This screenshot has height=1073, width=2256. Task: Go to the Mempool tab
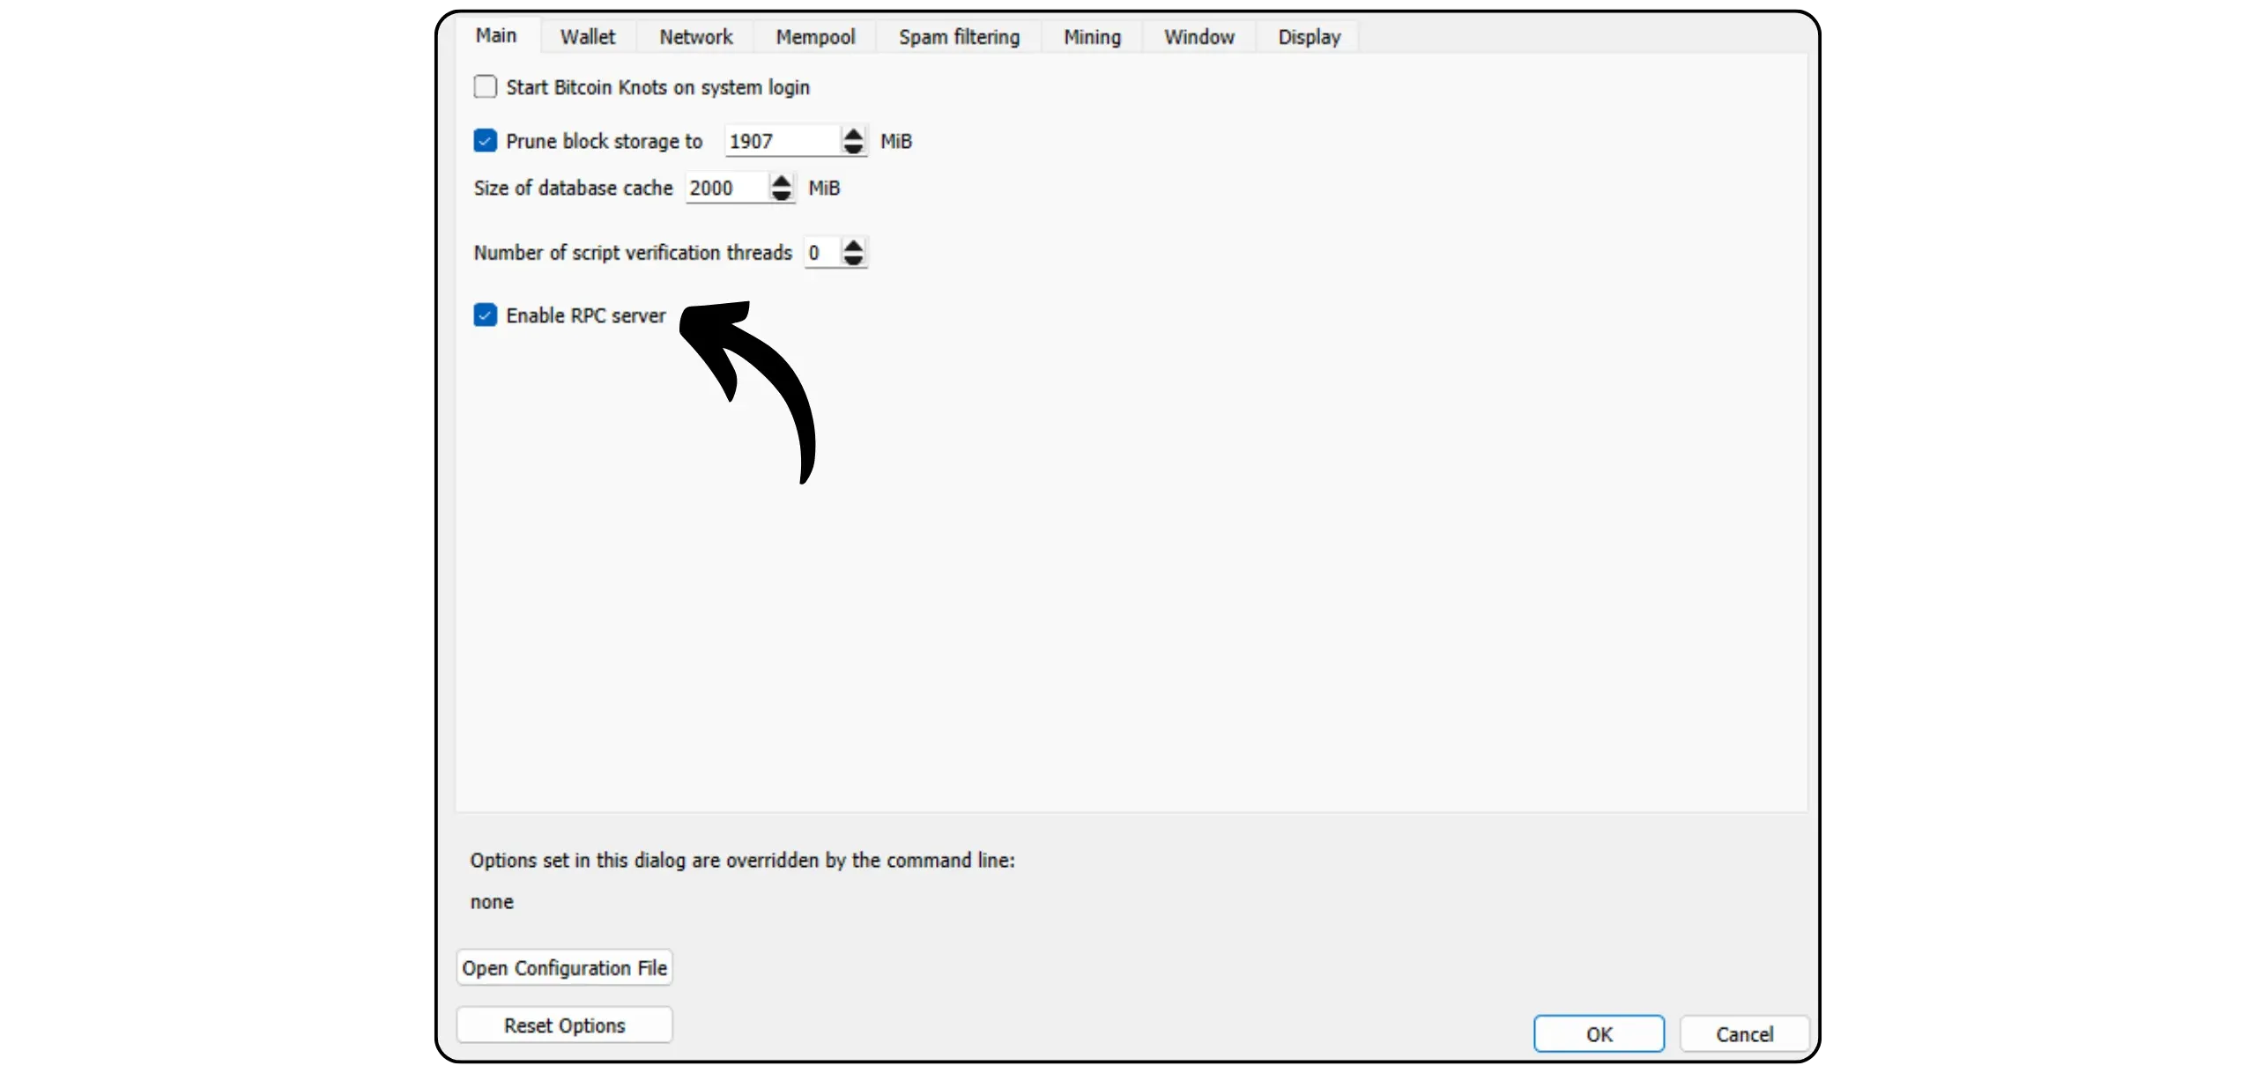(x=815, y=37)
